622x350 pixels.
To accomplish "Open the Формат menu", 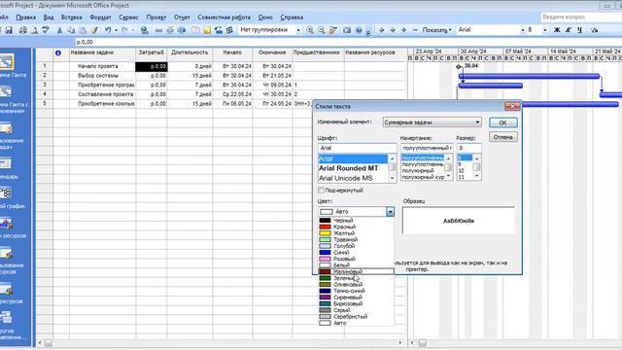I will (x=100, y=17).
